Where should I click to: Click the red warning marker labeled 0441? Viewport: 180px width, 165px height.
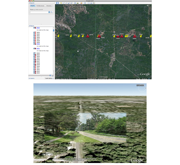[135, 36]
